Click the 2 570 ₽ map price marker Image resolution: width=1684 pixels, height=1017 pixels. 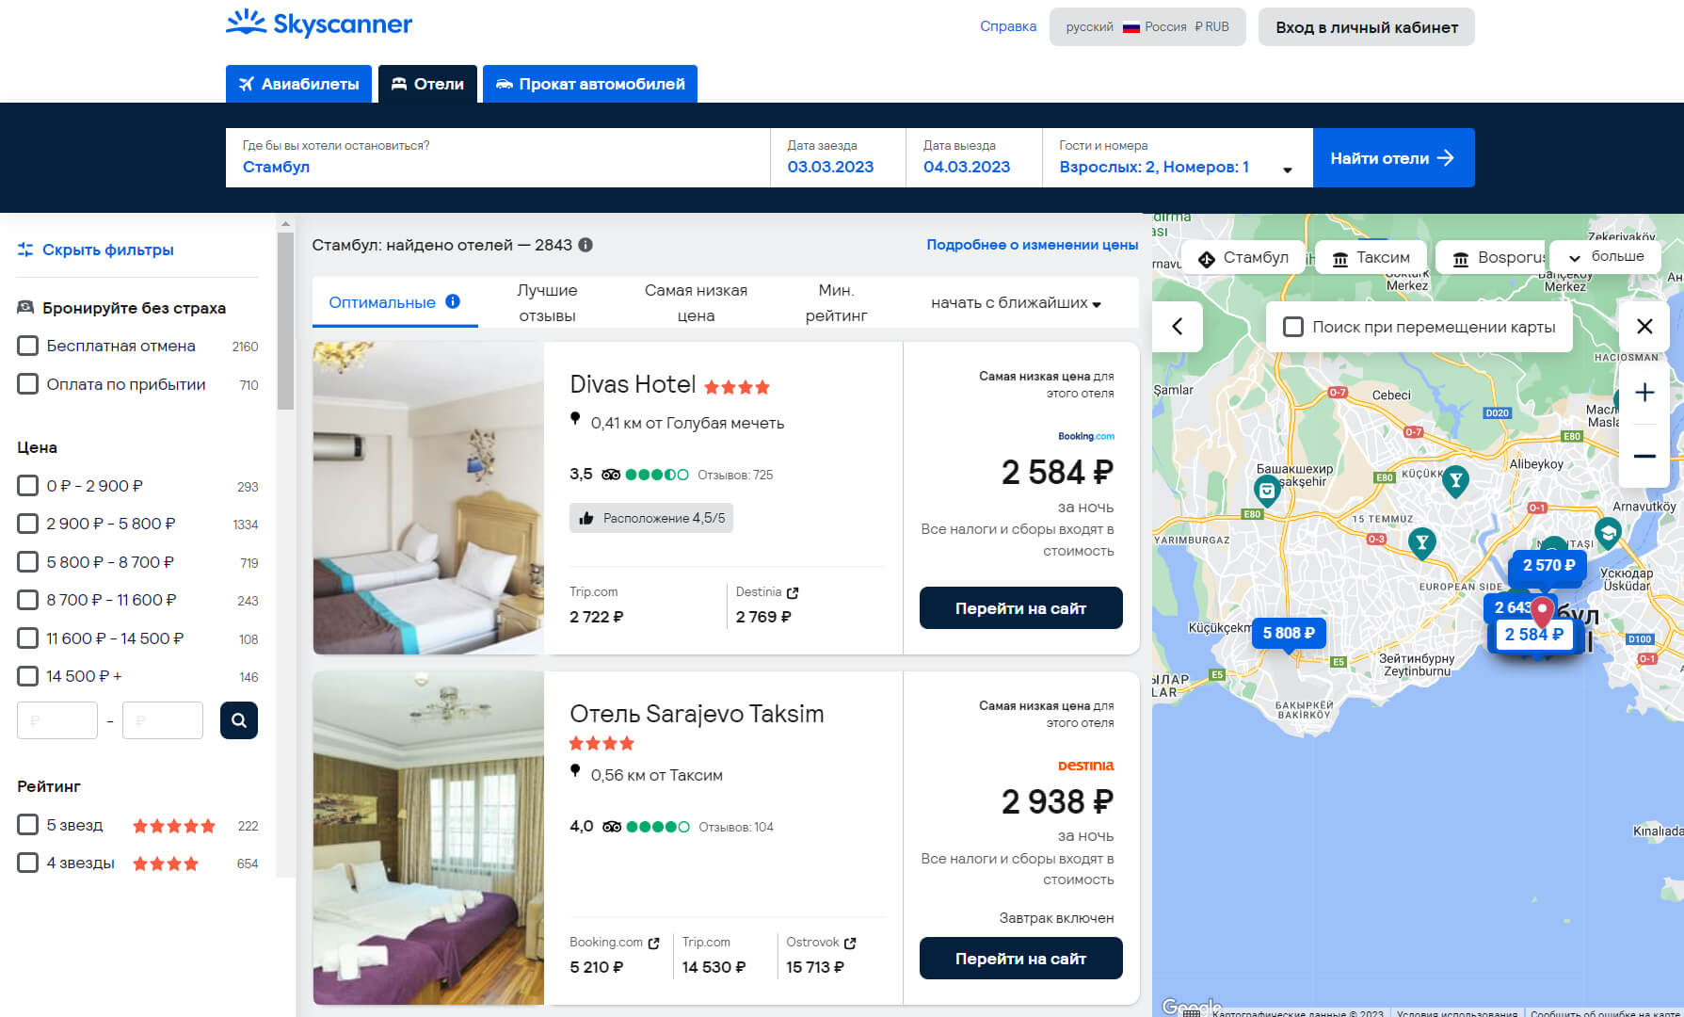click(1548, 565)
